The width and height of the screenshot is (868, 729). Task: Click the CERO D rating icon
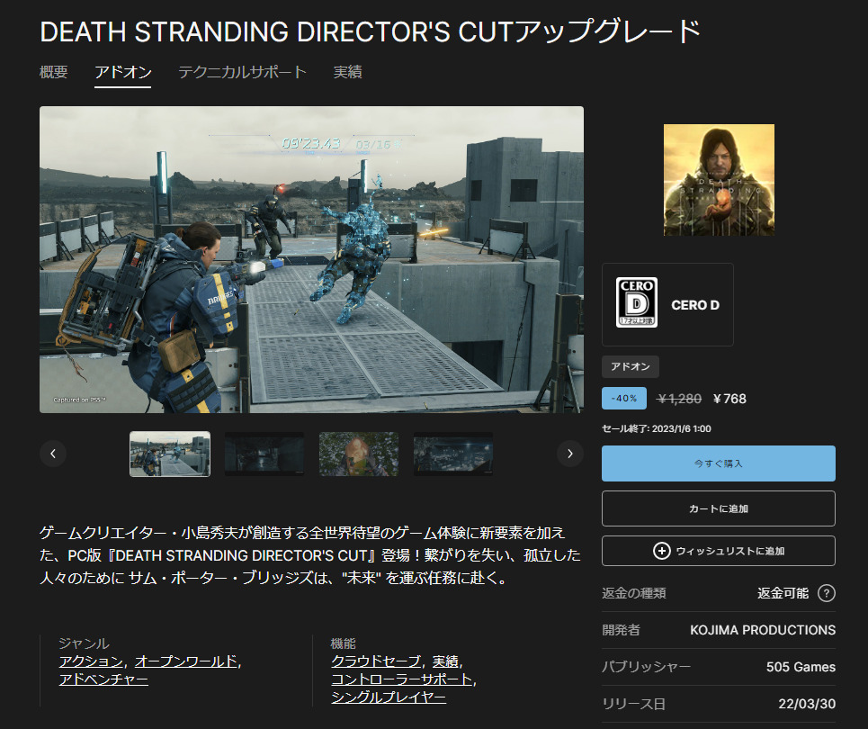click(637, 302)
